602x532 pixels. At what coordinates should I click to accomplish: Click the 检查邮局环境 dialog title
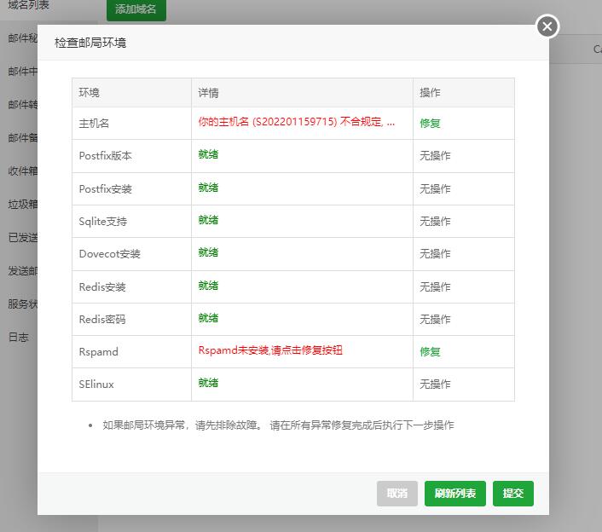pos(90,43)
